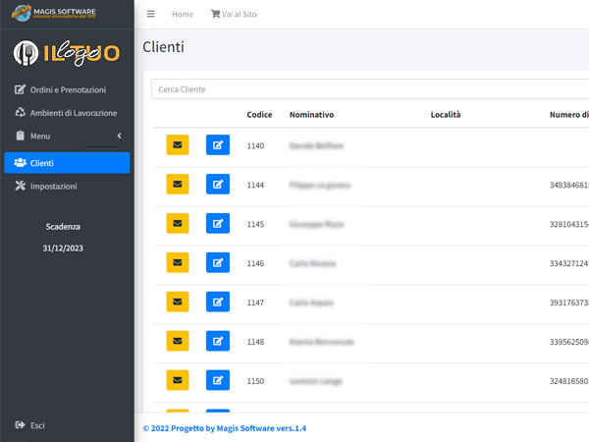Click the Località column header
The image size is (589, 442).
[x=446, y=115]
